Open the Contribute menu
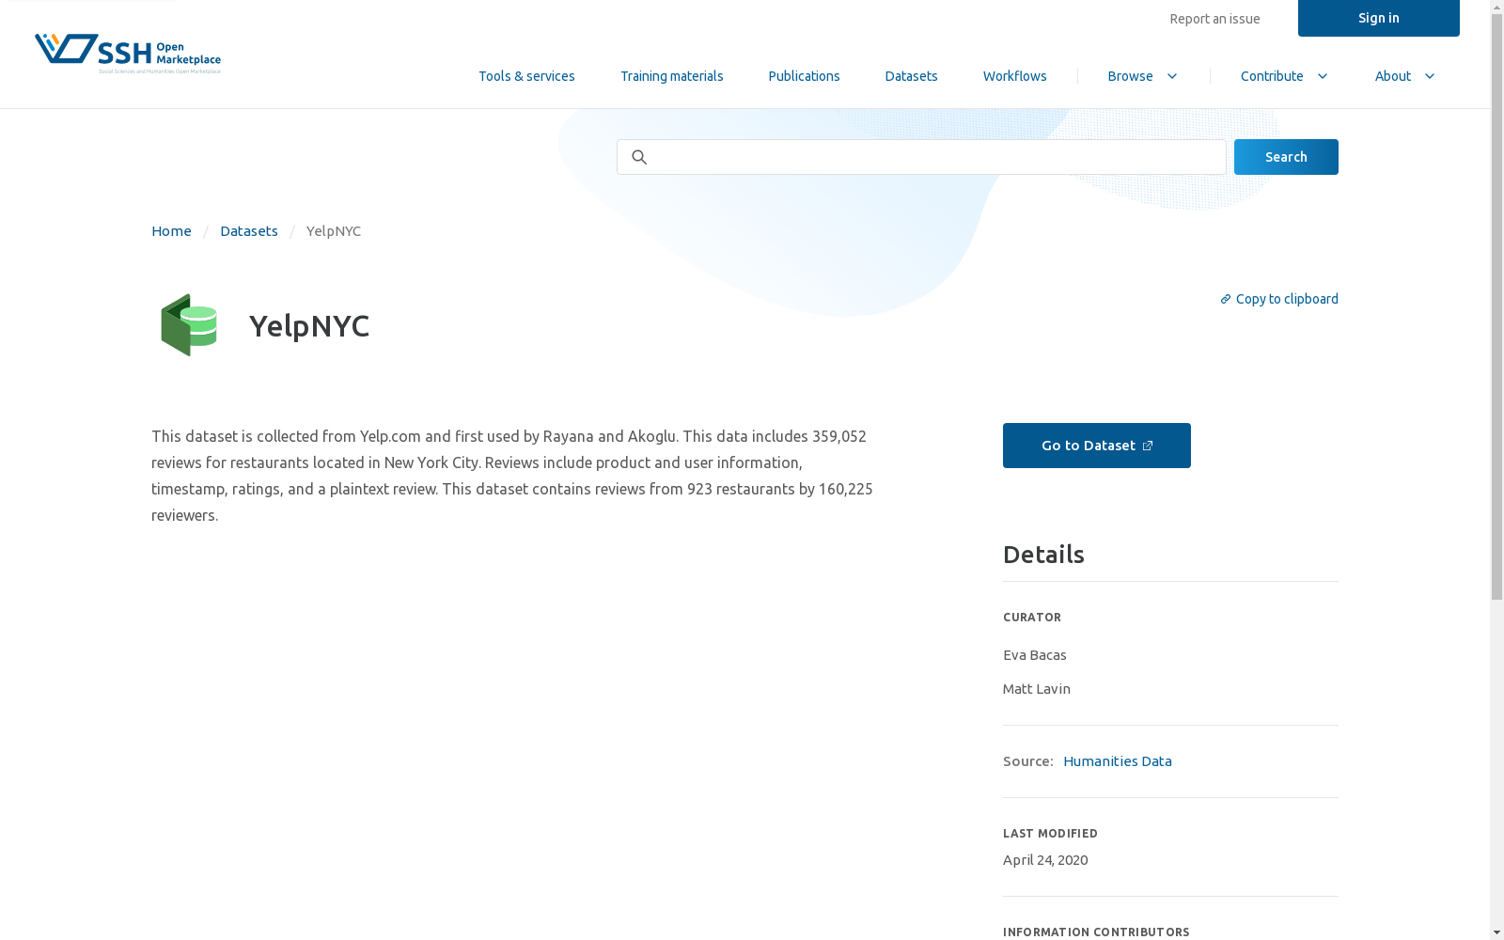The width and height of the screenshot is (1504, 940). (1284, 76)
